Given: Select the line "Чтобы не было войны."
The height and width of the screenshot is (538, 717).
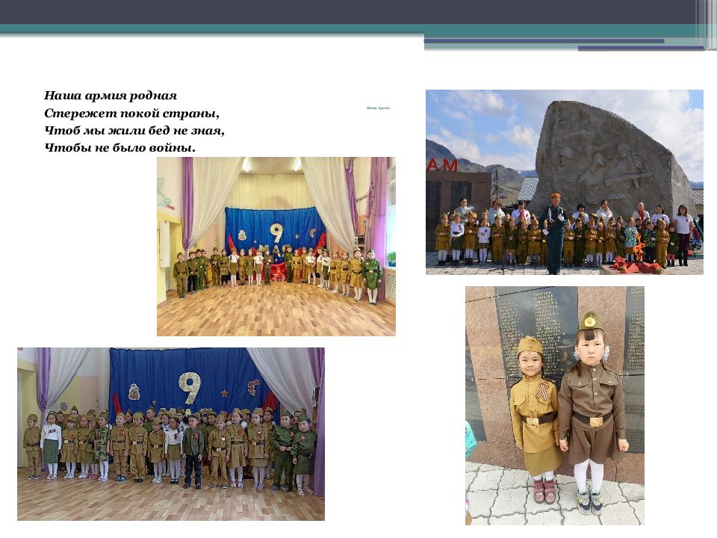Looking at the screenshot, I should (119, 147).
